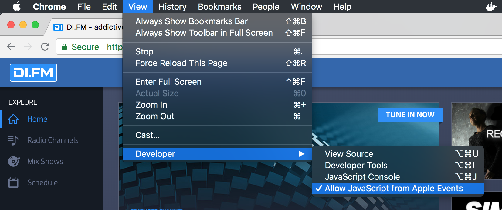Click the artist photo thumbnail at right
This screenshot has width=502, height=210.
[477, 141]
